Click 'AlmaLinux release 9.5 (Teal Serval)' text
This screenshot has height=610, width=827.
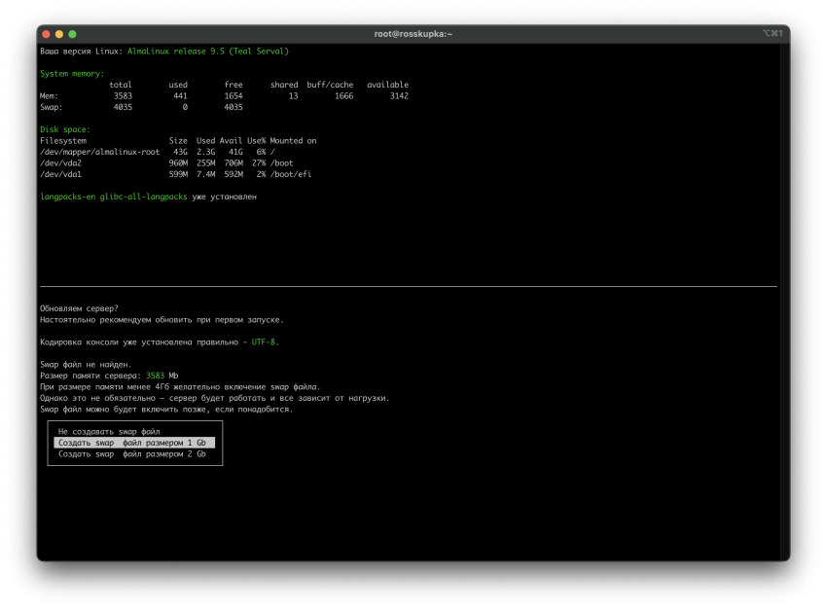tap(208, 52)
